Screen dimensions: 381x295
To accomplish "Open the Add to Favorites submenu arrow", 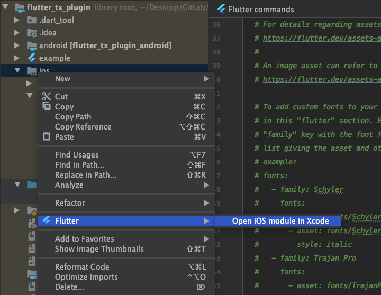I will pyautogui.click(x=206, y=239).
